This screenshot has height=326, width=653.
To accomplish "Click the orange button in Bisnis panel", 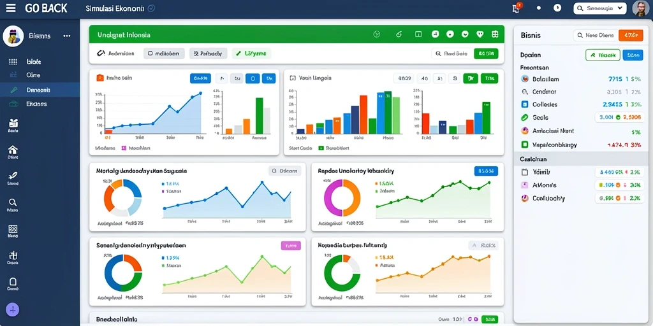I will [x=631, y=36].
